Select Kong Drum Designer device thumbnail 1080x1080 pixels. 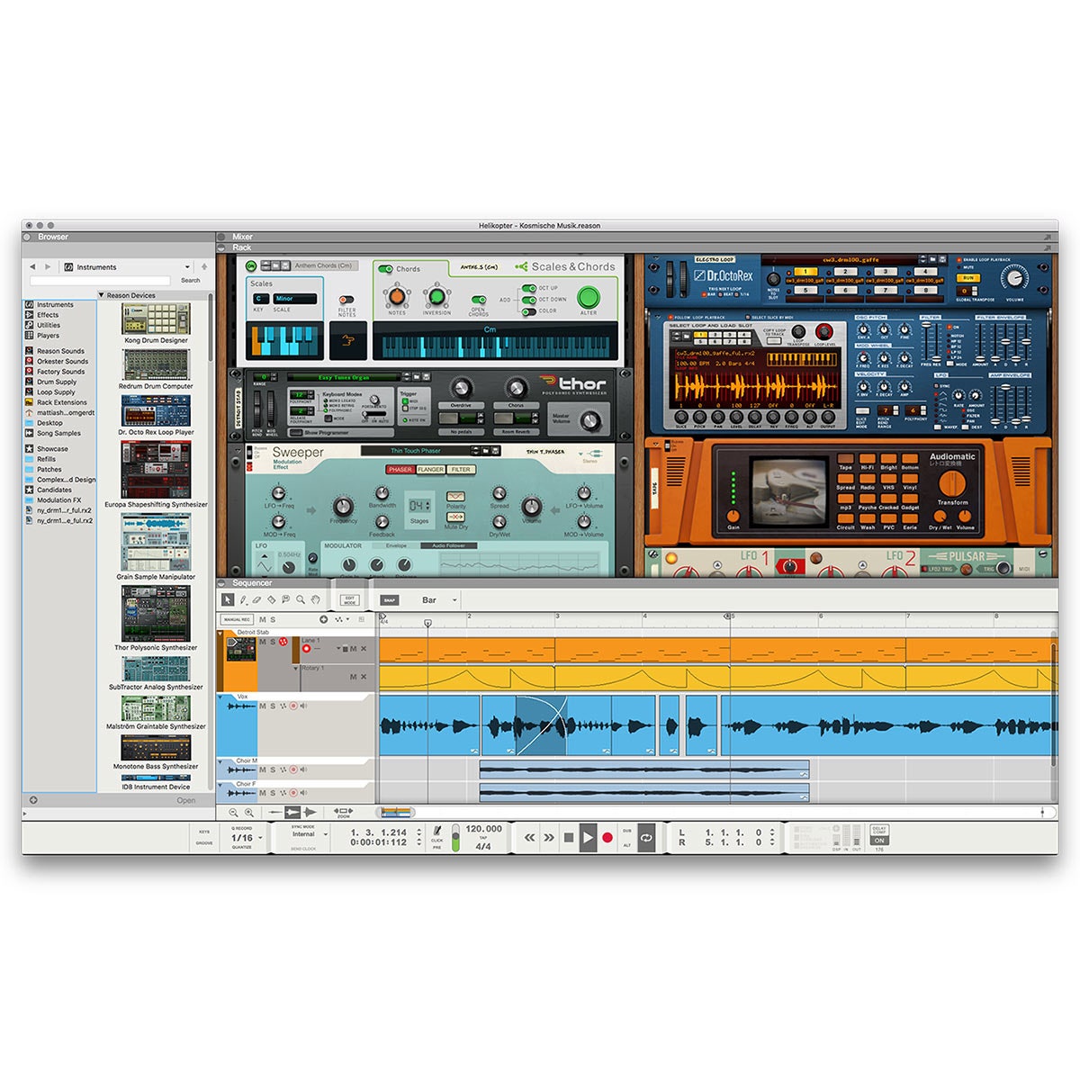coord(157,319)
